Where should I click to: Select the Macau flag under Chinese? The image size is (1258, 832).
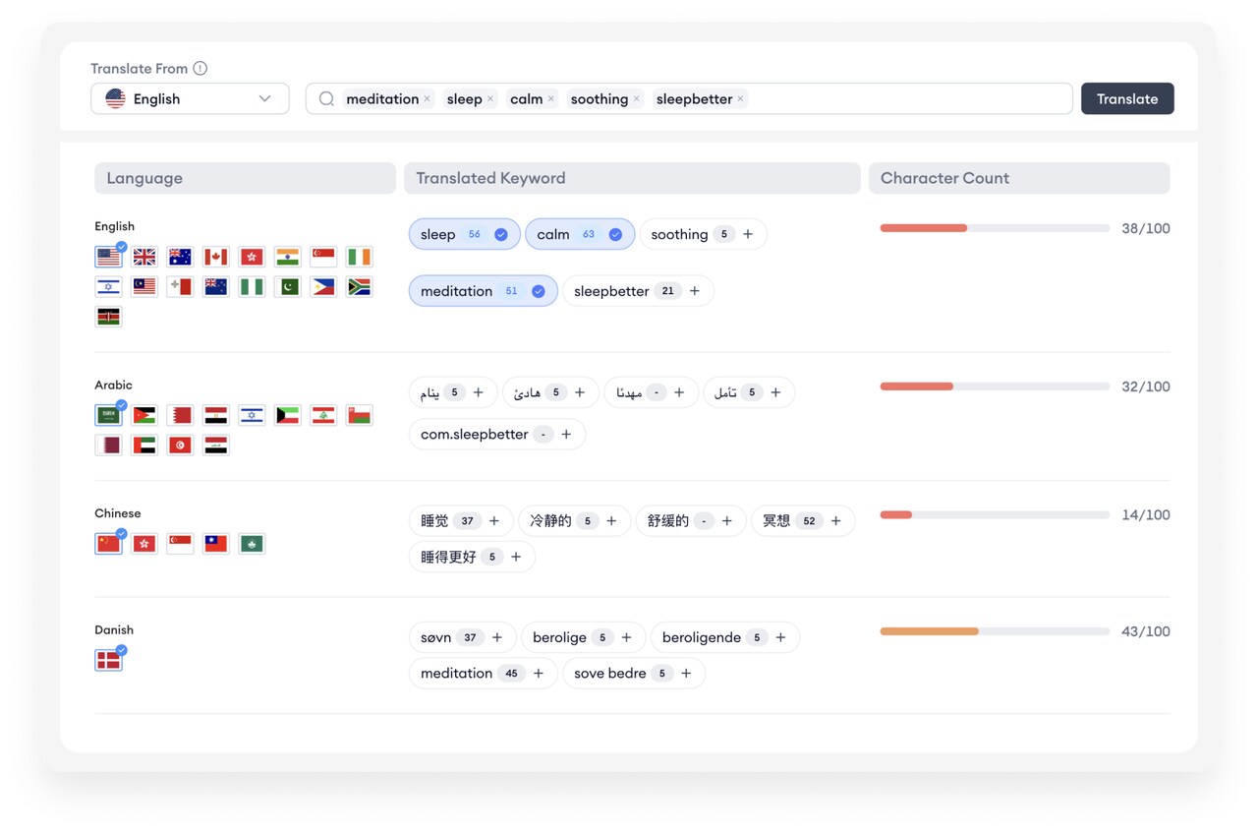252,544
